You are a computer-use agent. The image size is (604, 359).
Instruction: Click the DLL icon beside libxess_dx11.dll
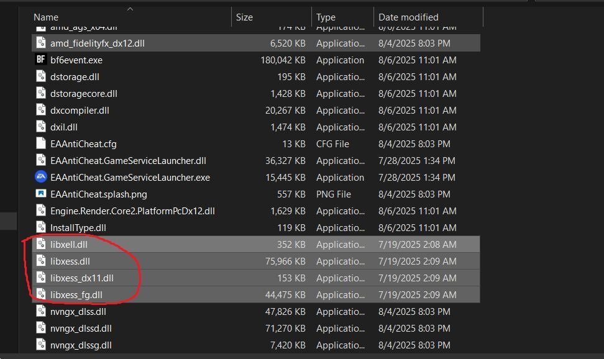click(41, 278)
